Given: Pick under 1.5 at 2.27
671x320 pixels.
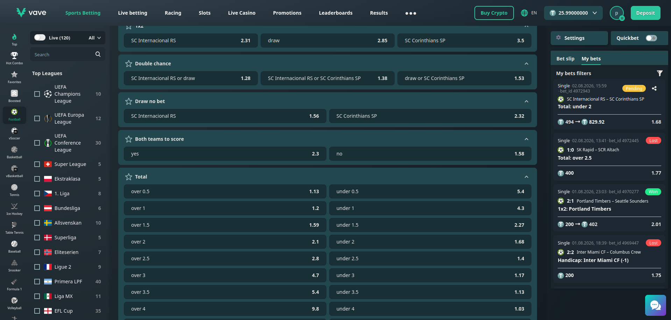Looking at the screenshot, I should (430, 225).
